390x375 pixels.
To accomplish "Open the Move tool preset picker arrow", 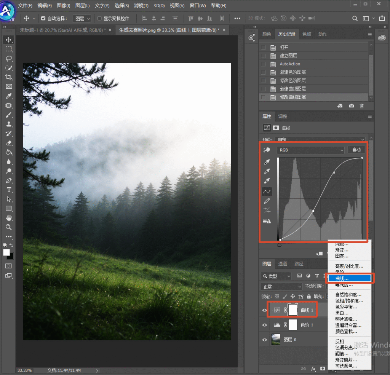I will [34, 19].
